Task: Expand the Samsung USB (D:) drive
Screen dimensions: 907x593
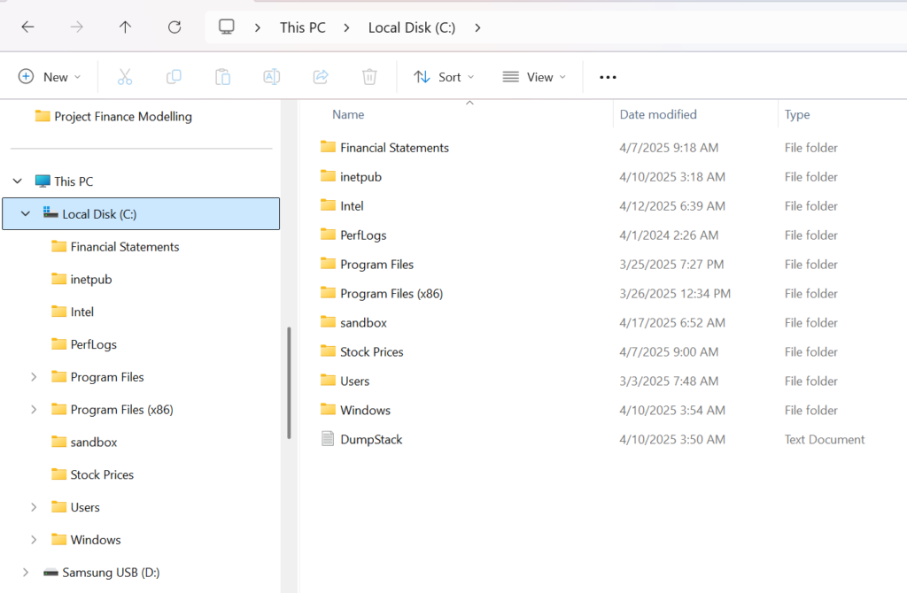Action: (x=26, y=573)
